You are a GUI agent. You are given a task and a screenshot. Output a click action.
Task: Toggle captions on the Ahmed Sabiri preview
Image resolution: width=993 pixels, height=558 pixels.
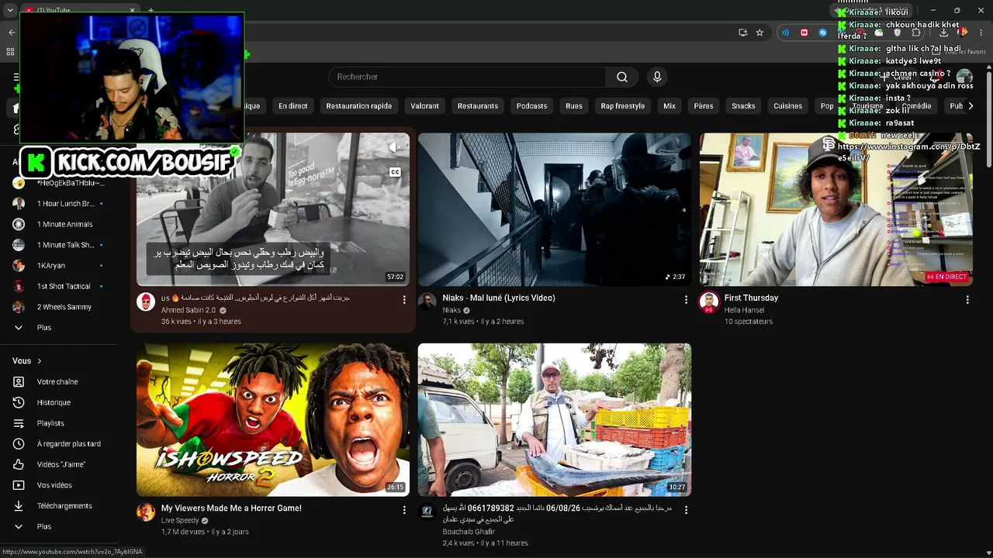coord(395,172)
